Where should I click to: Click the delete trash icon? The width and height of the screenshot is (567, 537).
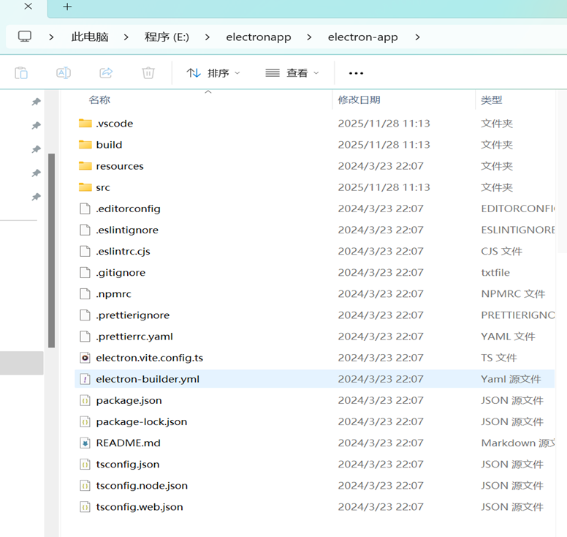pos(148,72)
